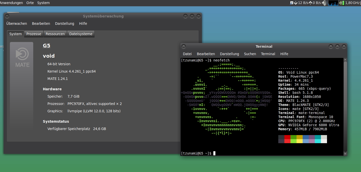Click the Systemüberwachung title bar
This screenshot has width=361, height=172.
pyautogui.click(x=103, y=16)
